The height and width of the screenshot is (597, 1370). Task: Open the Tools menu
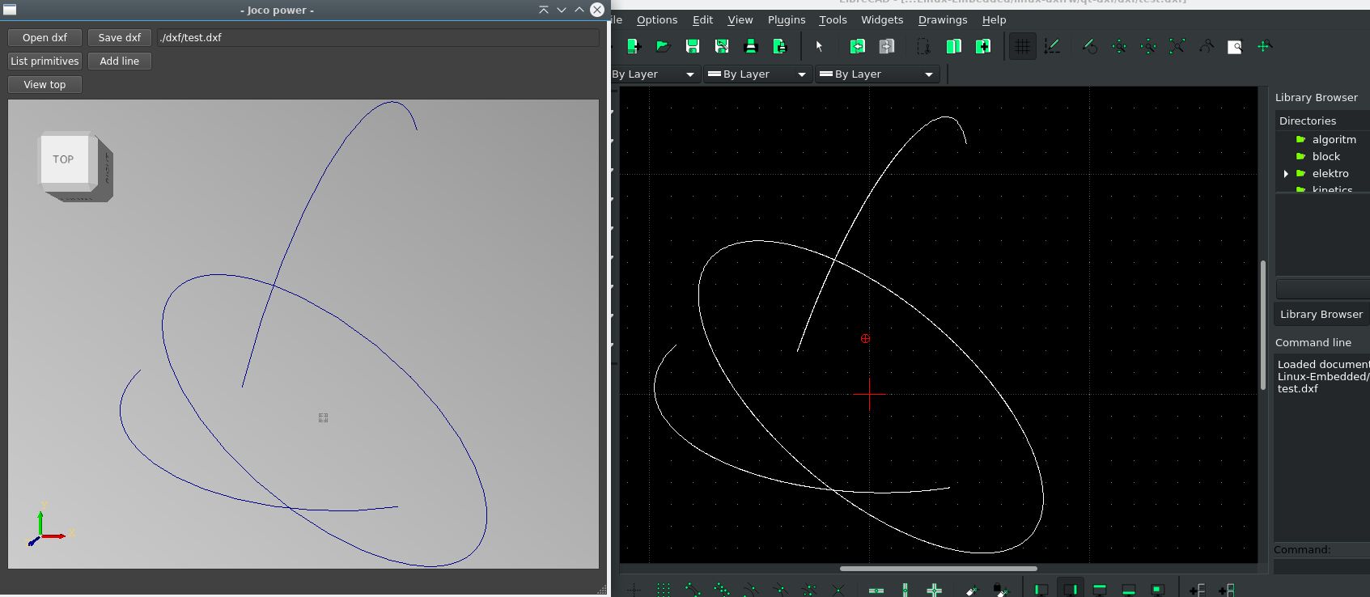point(833,19)
